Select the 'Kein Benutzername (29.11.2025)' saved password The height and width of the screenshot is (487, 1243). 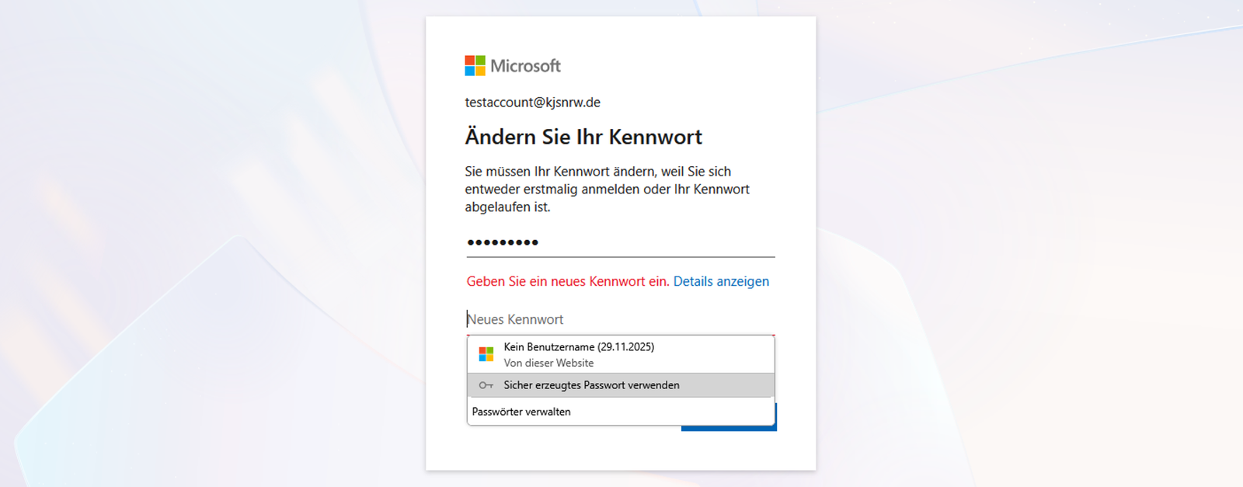tap(578, 347)
